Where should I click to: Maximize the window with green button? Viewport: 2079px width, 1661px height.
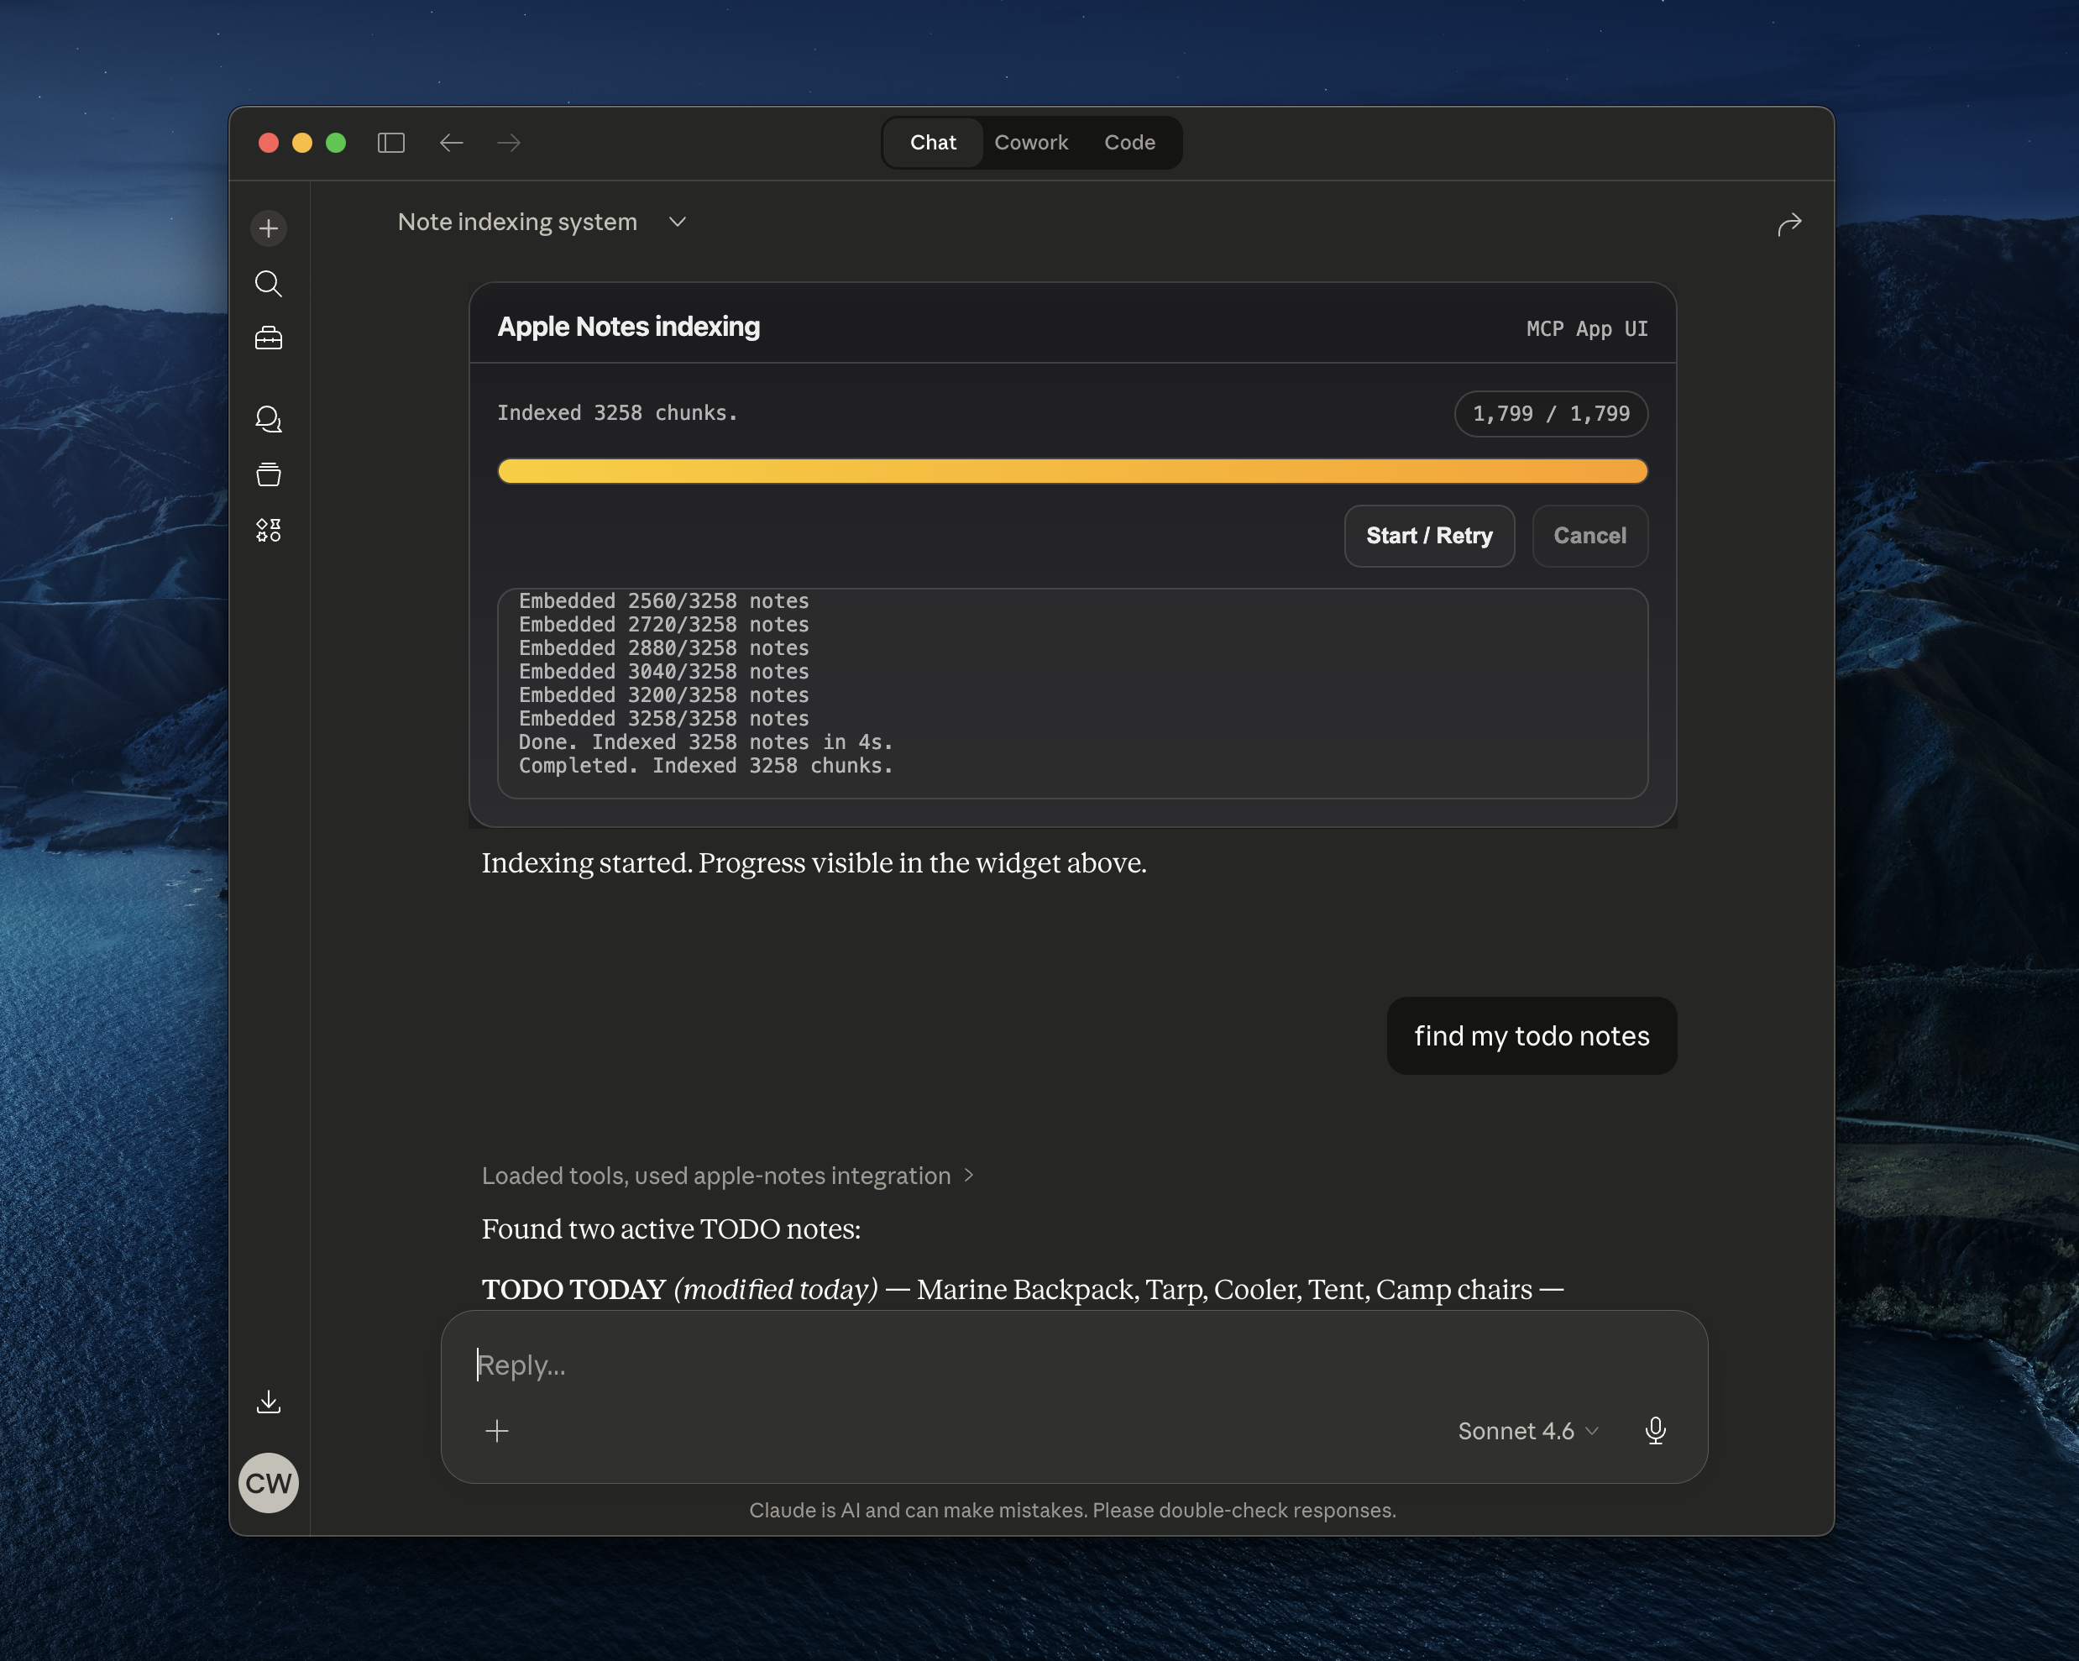[x=336, y=143]
